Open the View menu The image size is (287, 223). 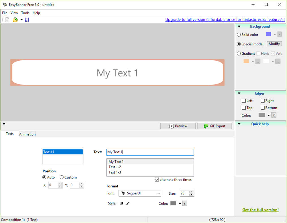point(14,13)
